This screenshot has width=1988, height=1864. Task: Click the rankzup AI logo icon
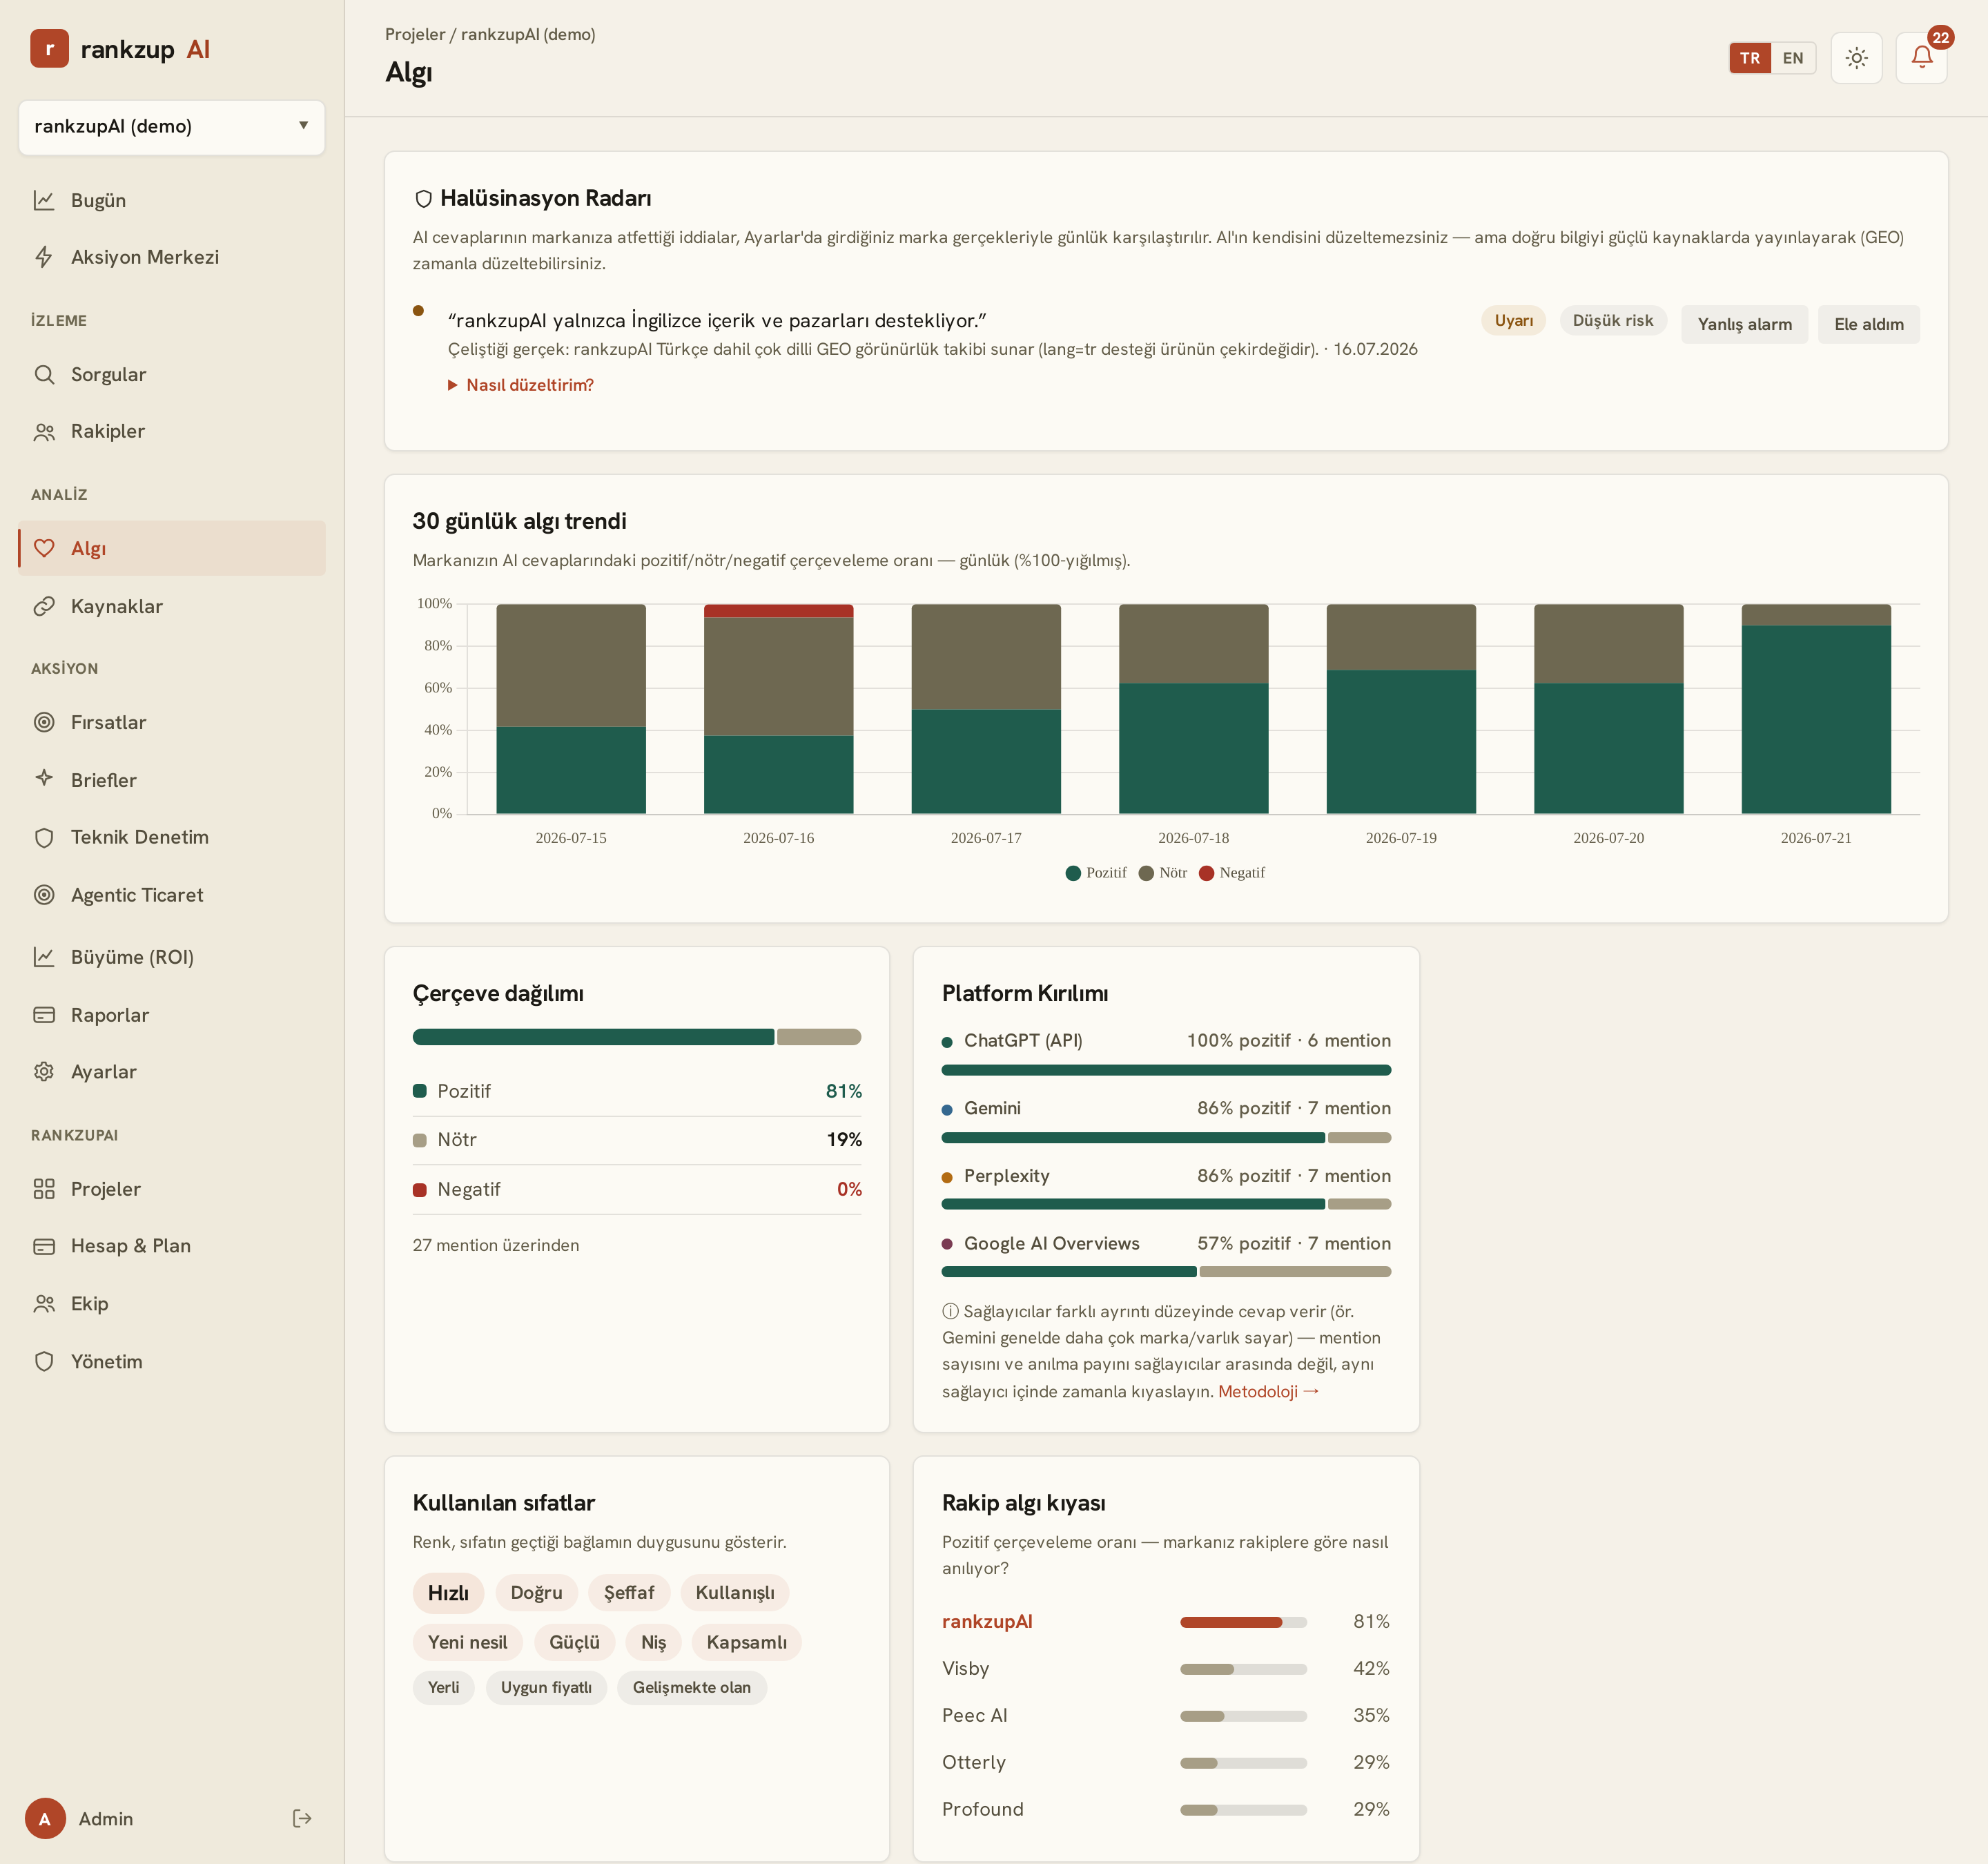pyautogui.click(x=49, y=49)
